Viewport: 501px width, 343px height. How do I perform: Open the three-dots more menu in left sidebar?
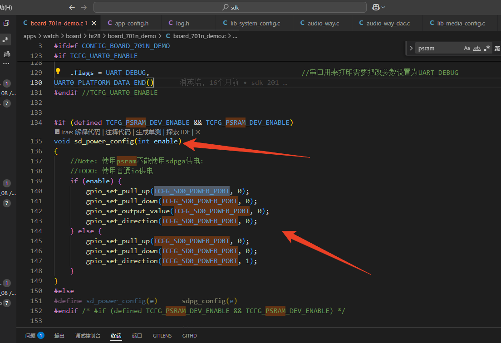click(x=6, y=63)
